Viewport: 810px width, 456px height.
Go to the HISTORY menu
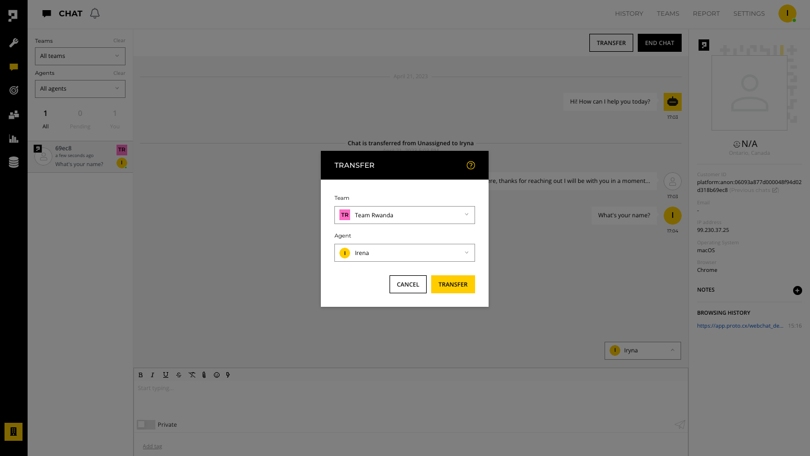click(629, 14)
